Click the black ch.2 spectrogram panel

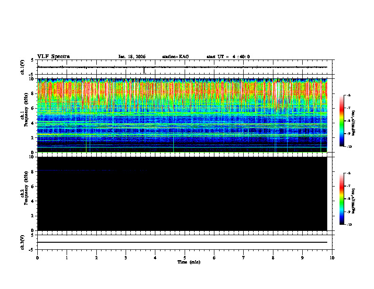coord(182,194)
